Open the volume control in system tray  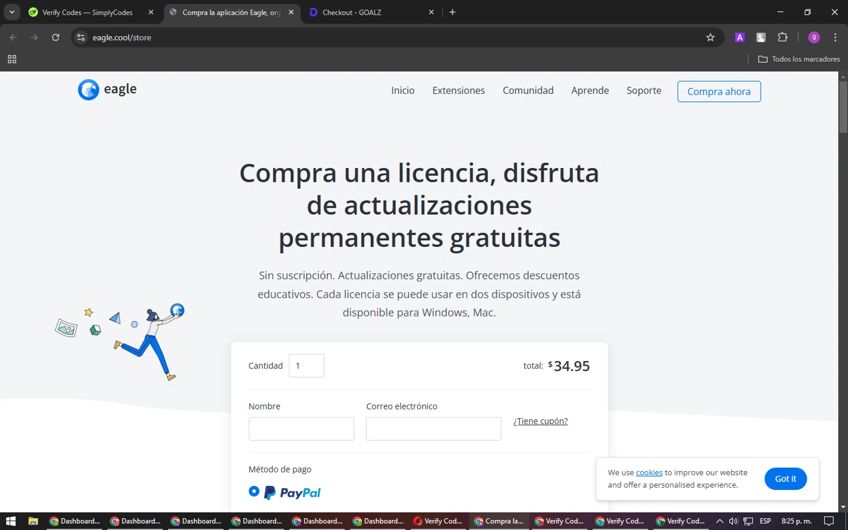click(734, 521)
